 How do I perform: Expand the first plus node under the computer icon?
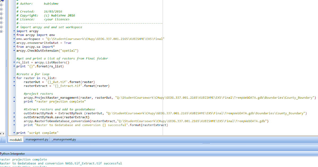tap(1, 5)
